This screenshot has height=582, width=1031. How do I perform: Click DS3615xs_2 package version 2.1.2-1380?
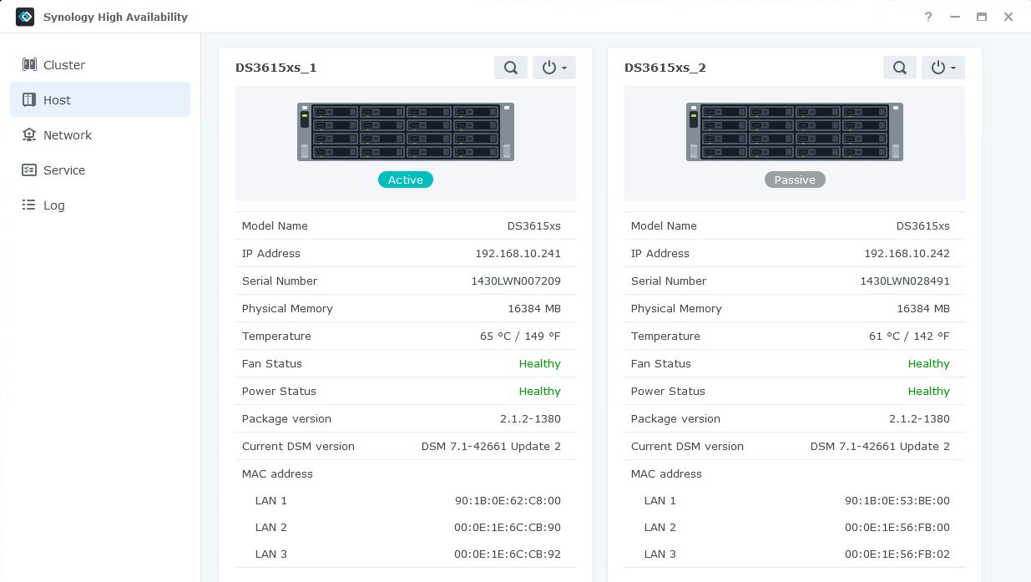[x=919, y=418]
